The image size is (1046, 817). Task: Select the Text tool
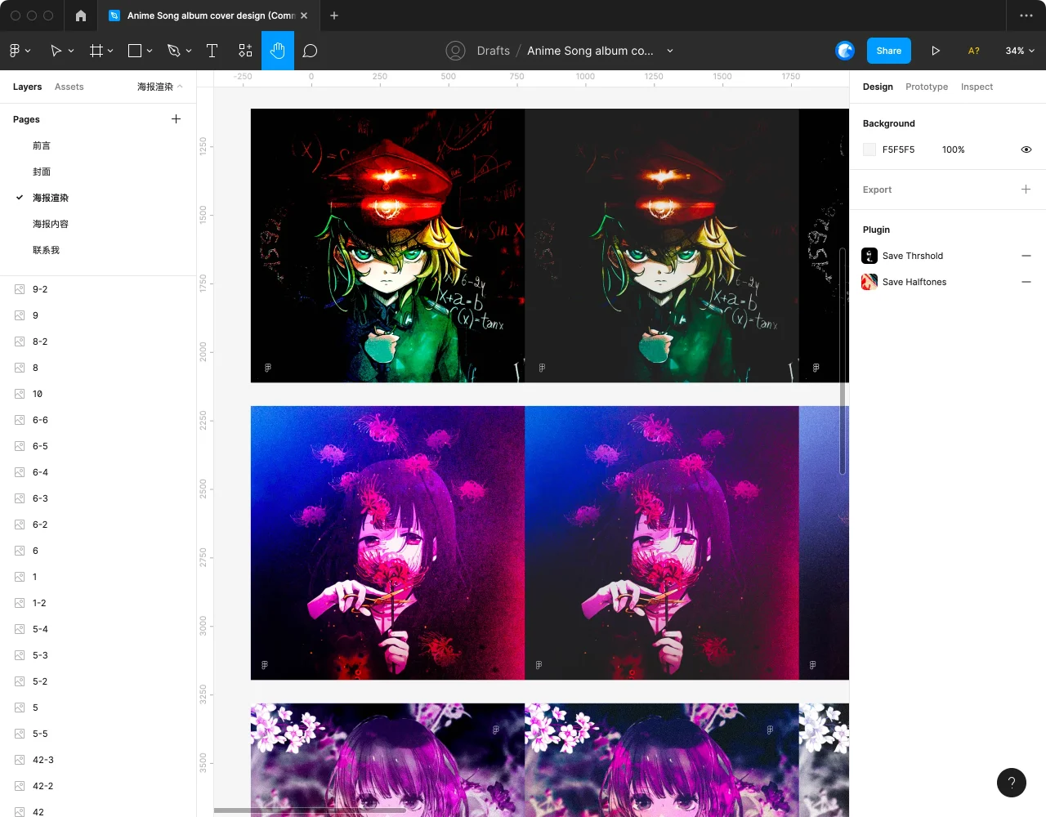pos(212,51)
